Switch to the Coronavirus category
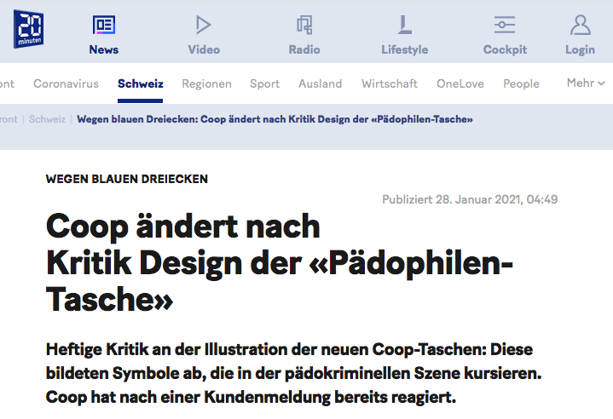The image size is (613, 419). [x=66, y=83]
